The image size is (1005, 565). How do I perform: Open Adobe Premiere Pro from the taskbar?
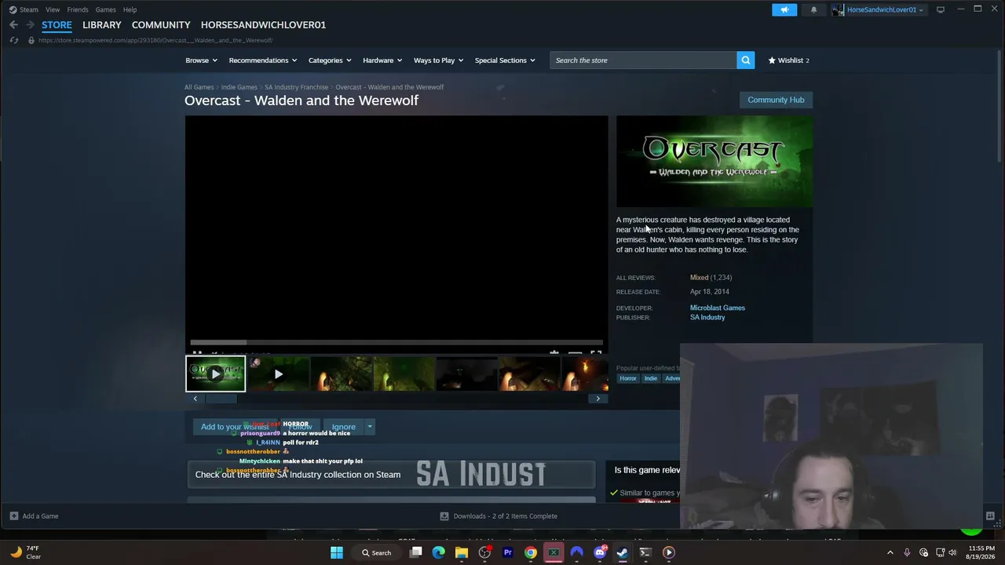pos(508,552)
